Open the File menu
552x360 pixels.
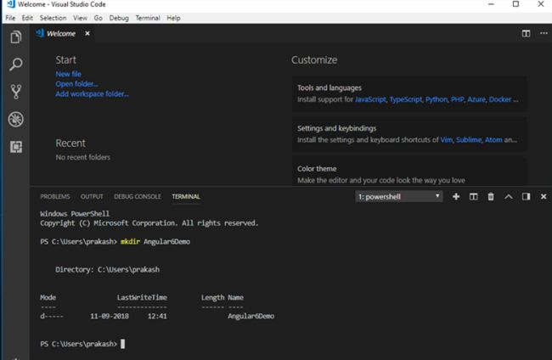click(10, 18)
